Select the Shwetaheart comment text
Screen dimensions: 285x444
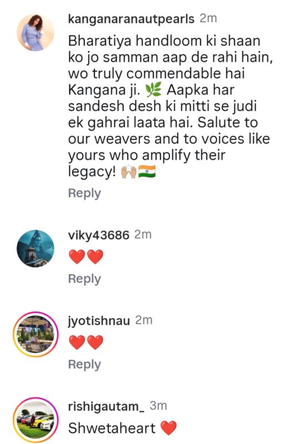pyautogui.click(x=112, y=428)
